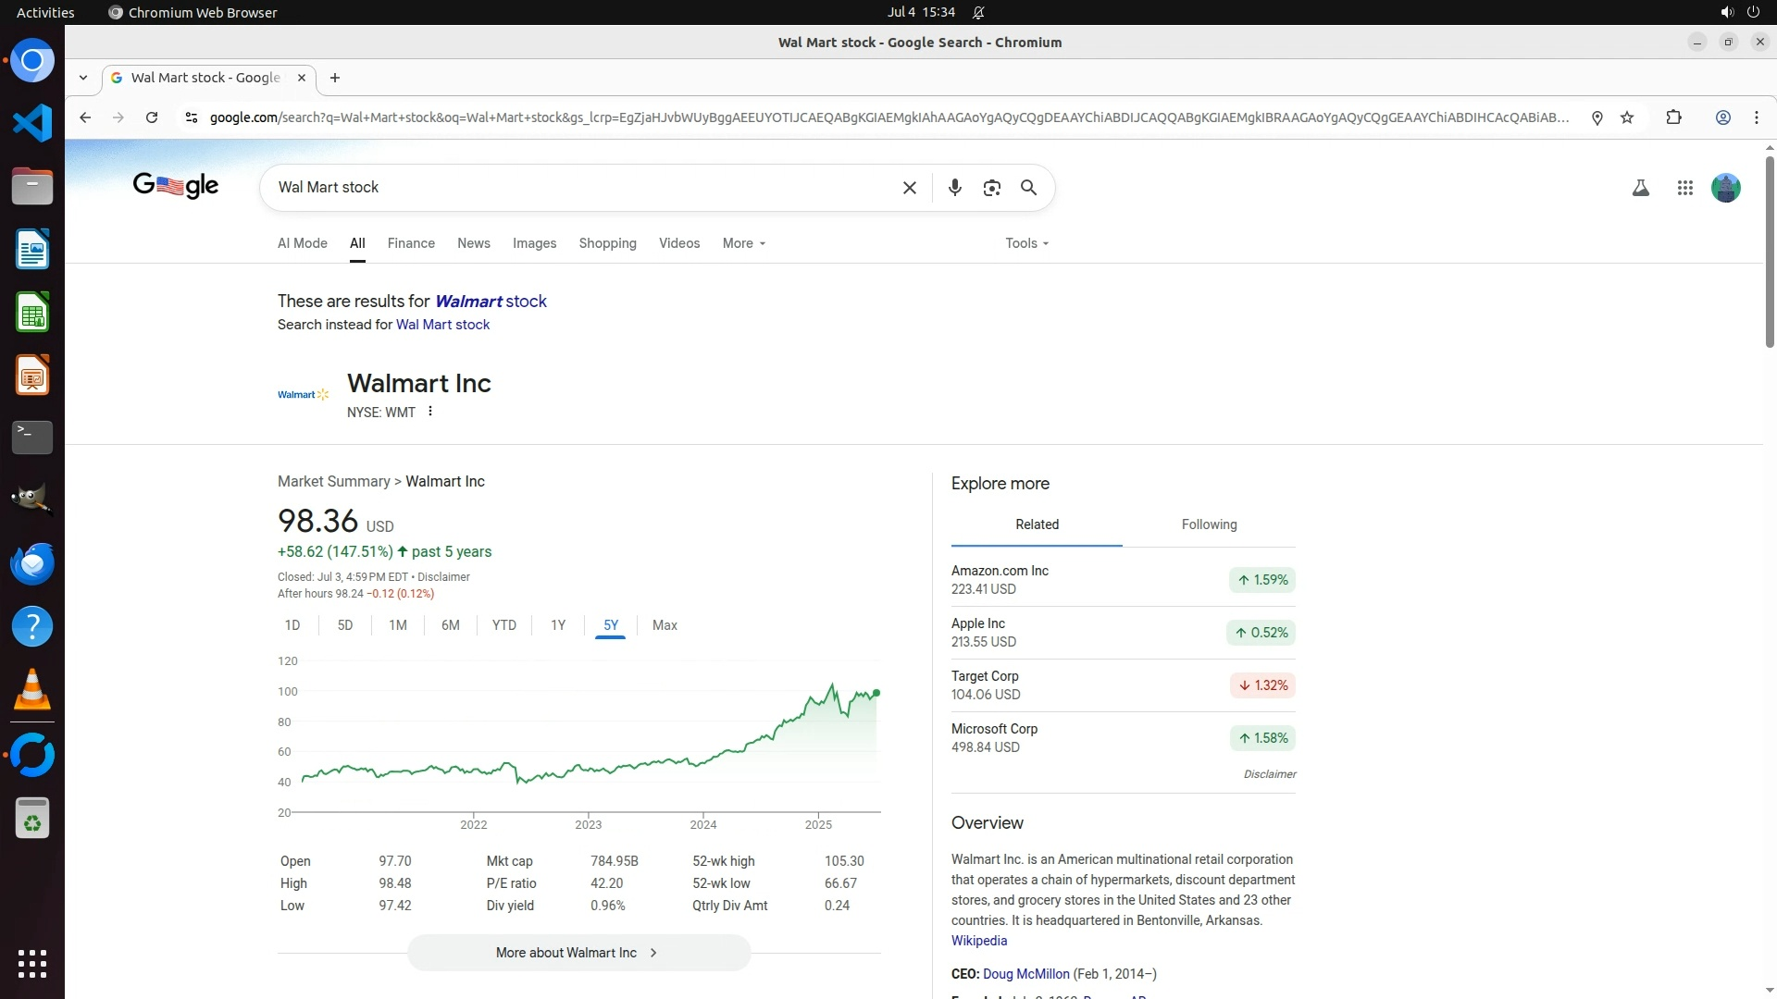Open three-dot menu next to NYSE: WMT
Screen dimensions: 1777x999
click(x=430, y=412)
